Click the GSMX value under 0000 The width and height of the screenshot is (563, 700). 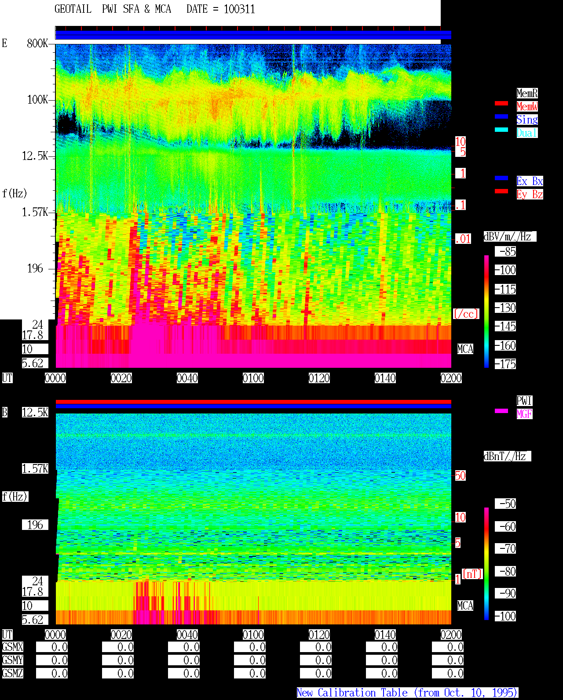52,647
